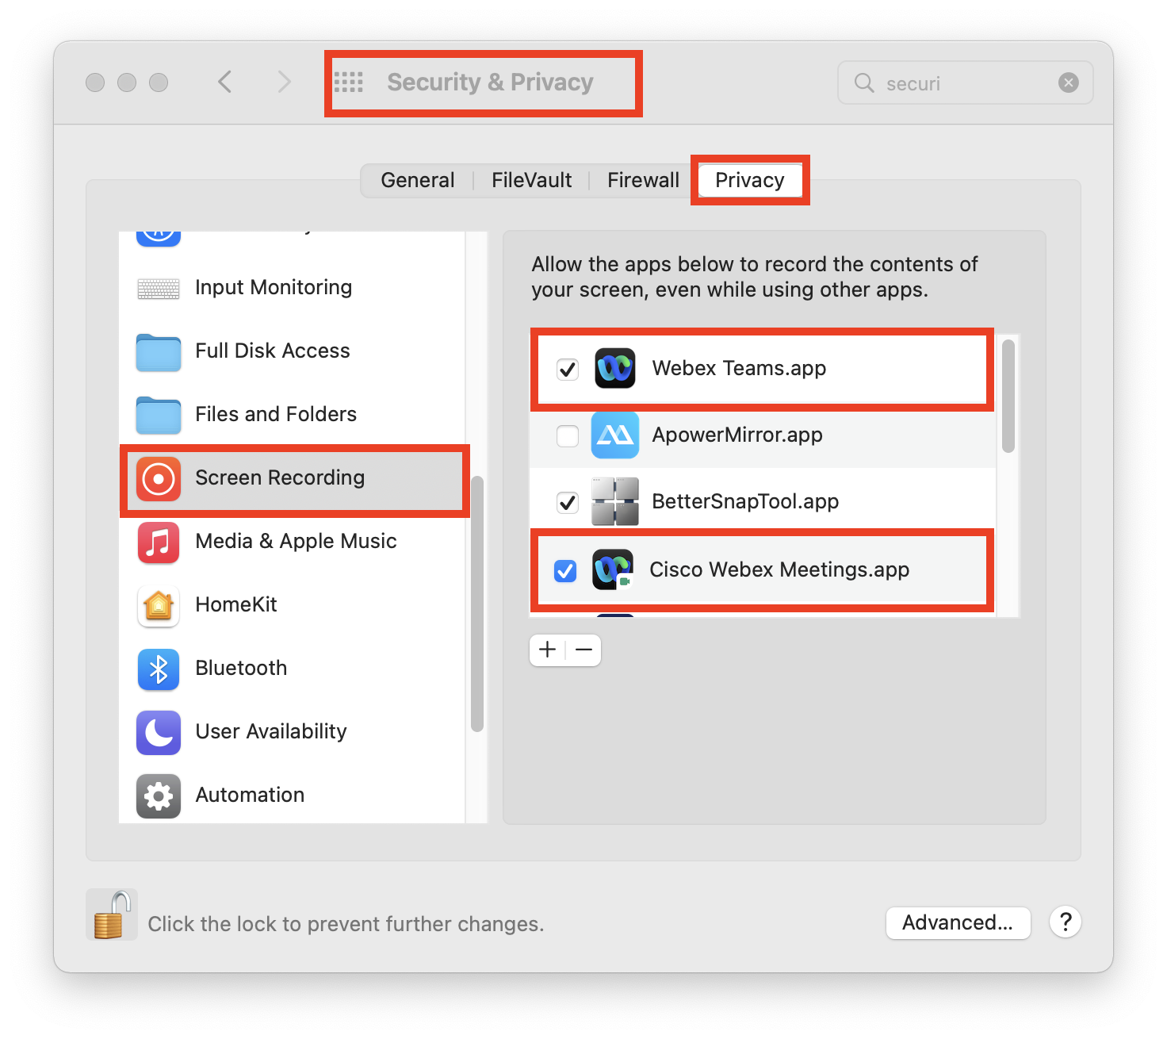Screen dimensions: 1167x1039
Task: Click the privacy sidebar scrollbar thumb
Action: pos(477,603)
